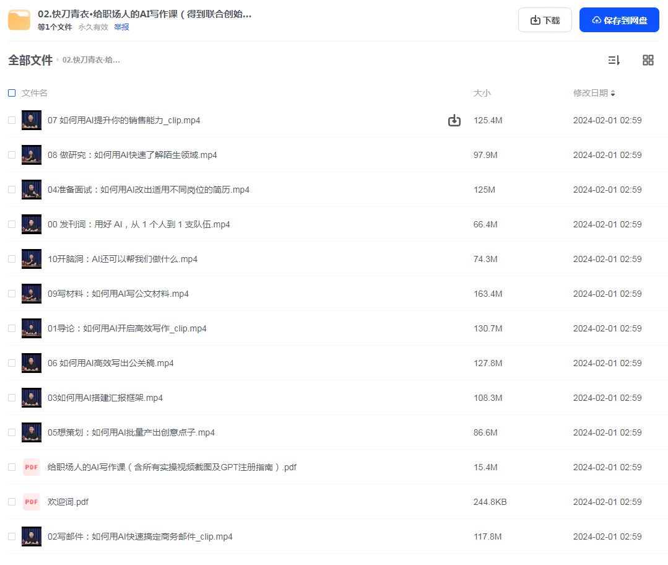668x565 pixels.
Task: Select checkbox for 09写材料 video
Action: tap(12, 294)
